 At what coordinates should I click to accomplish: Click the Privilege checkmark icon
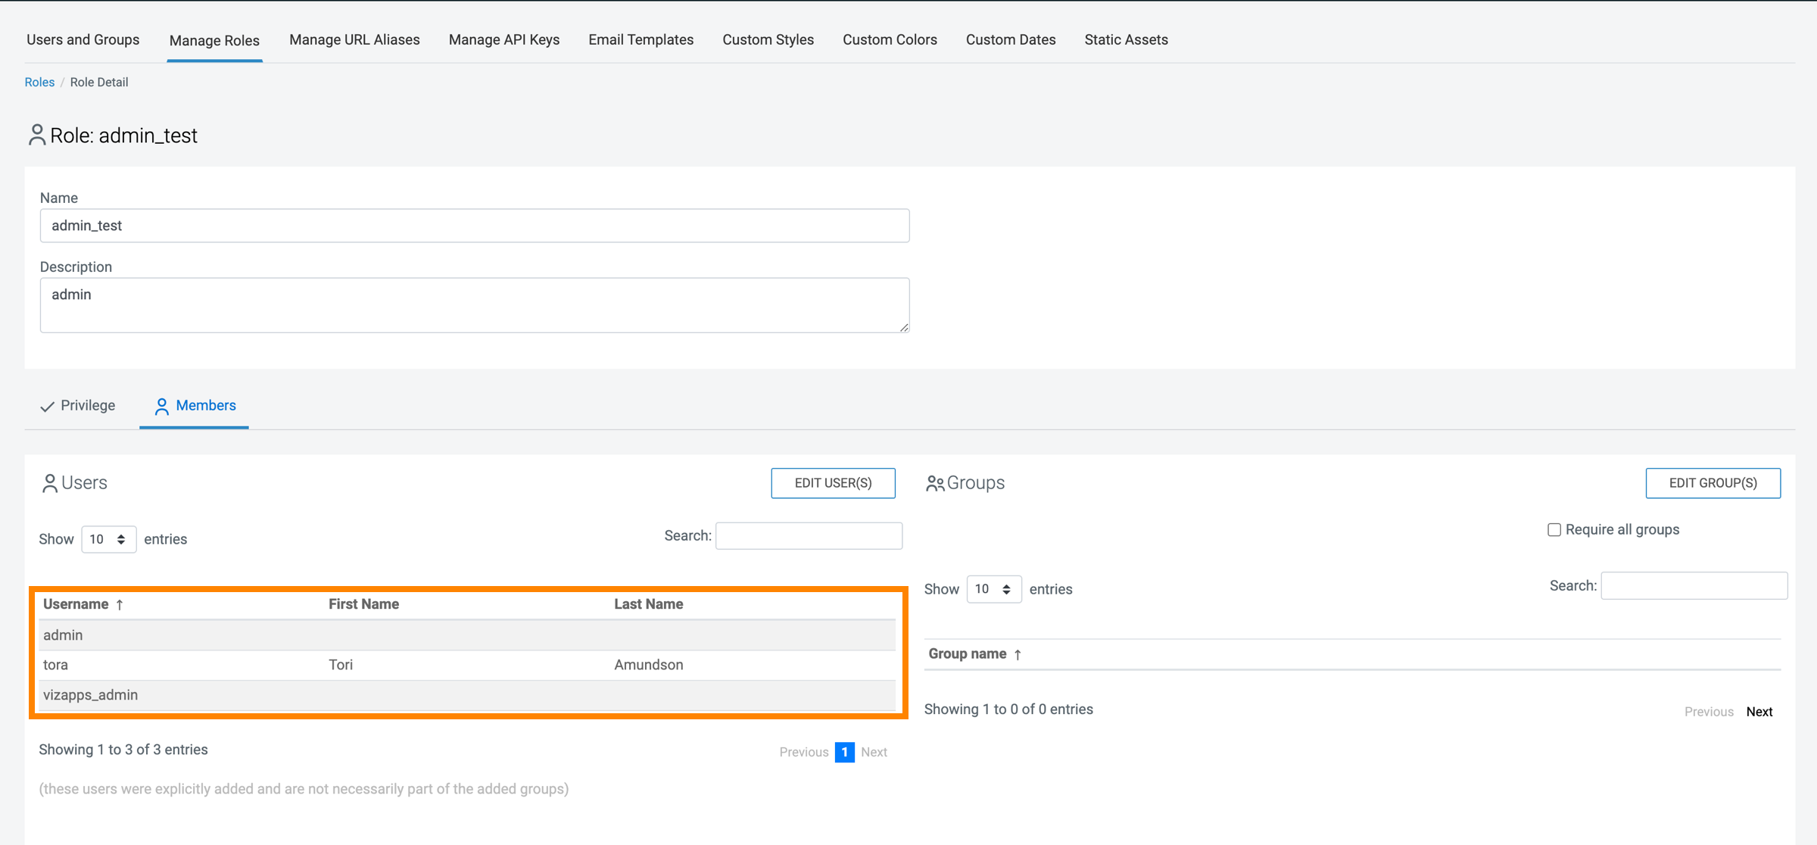click(x=47, y=407)
